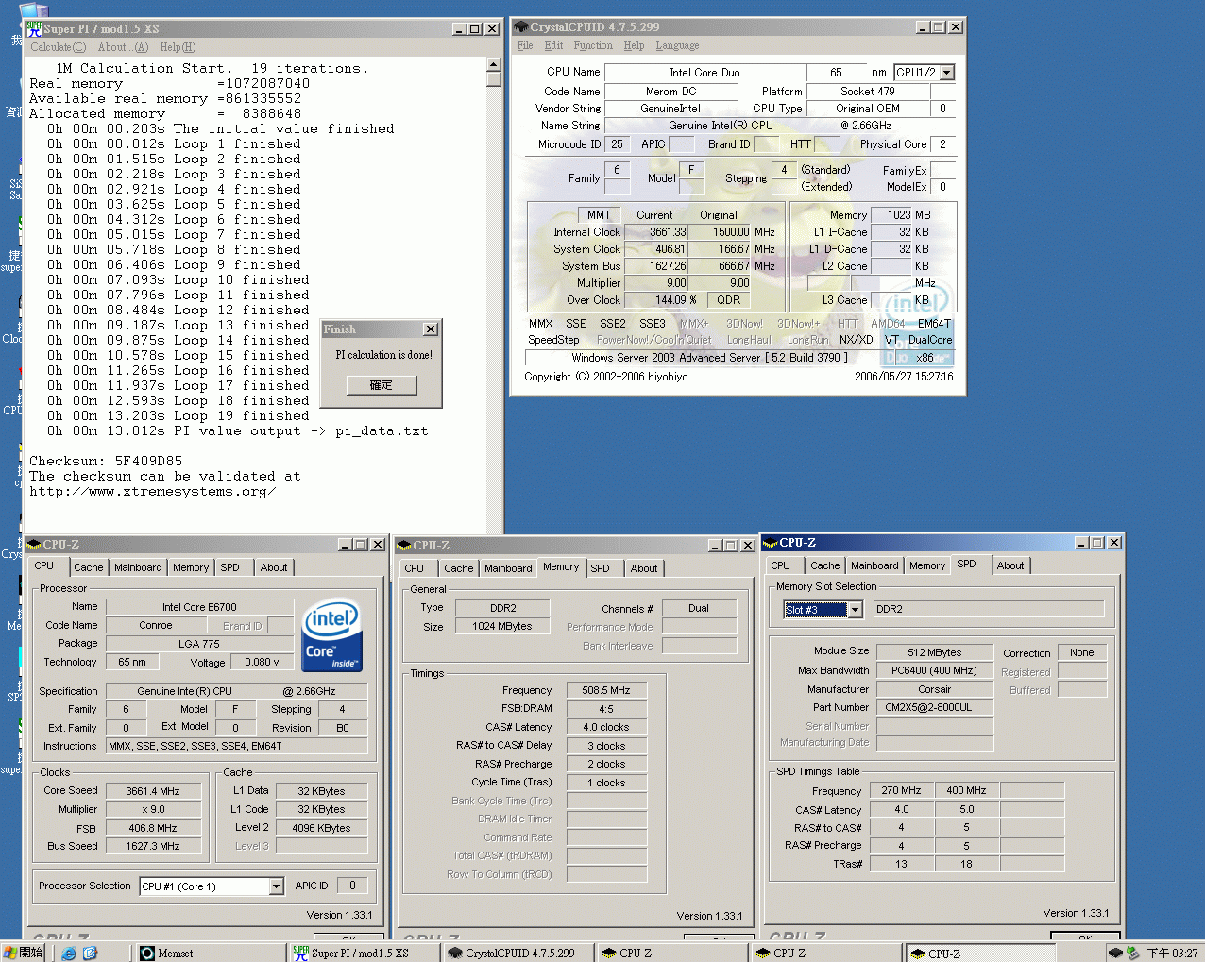The width and height of the screenshot is (1205, 962).
Task: Switch to SPD tab in middle CPU-Z Memory window
Action: coord(601,568)
